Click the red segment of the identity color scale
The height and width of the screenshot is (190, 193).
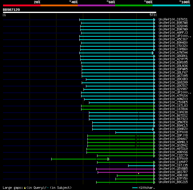pos(22,5)
